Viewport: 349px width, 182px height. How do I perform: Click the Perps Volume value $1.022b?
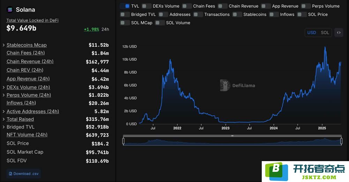pos(99,95)
